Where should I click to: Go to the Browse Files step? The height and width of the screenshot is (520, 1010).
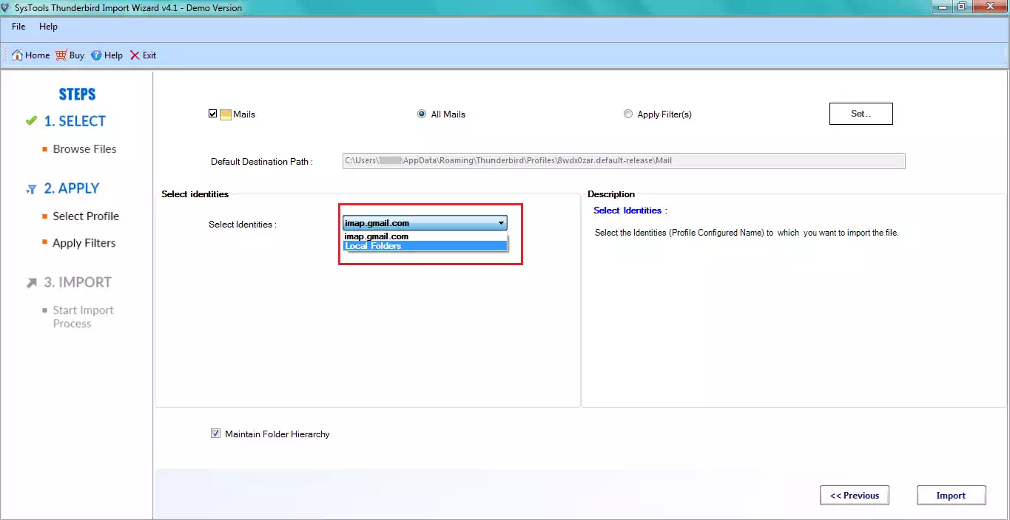coord(84,149)
